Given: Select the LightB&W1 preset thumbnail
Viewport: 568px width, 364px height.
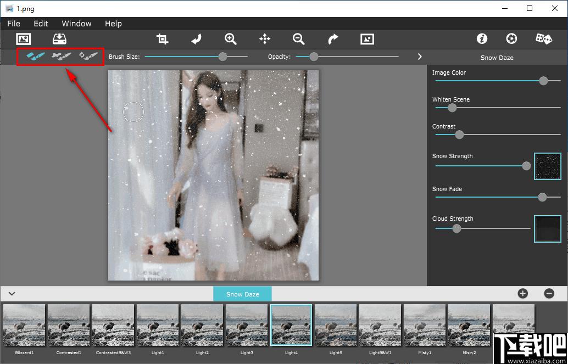Looking at the screenshot, I should pos(380,325).
